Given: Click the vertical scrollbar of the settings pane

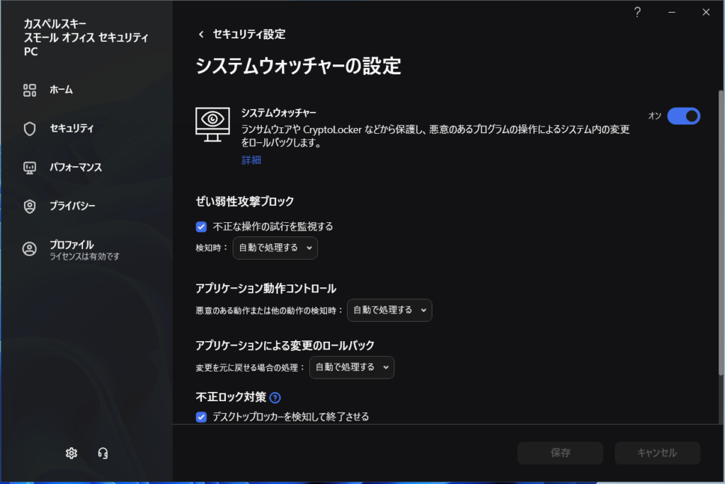Looking at the screenshot, I should (721, 233).
